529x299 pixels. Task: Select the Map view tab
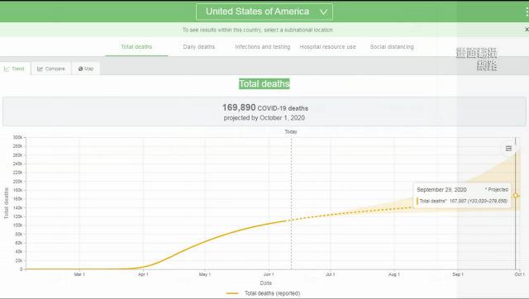pos(86,69)
